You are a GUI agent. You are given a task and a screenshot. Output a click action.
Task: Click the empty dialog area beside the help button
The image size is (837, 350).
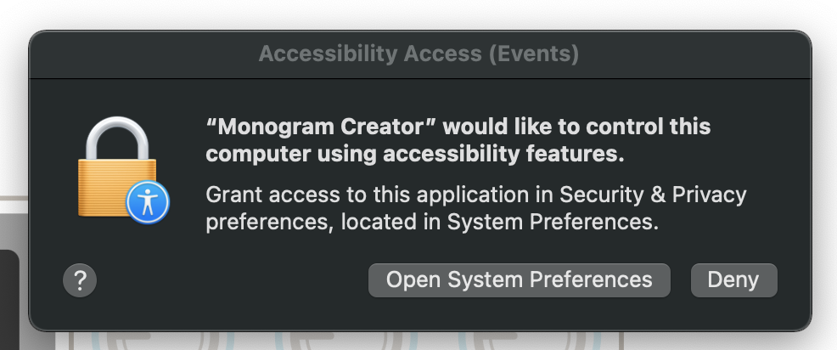tap(229, 280)
